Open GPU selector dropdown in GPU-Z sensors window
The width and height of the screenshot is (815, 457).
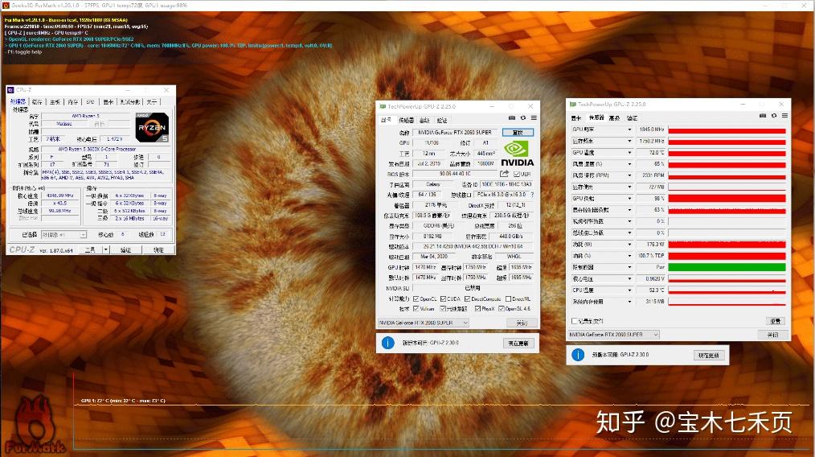click(614, 334)
